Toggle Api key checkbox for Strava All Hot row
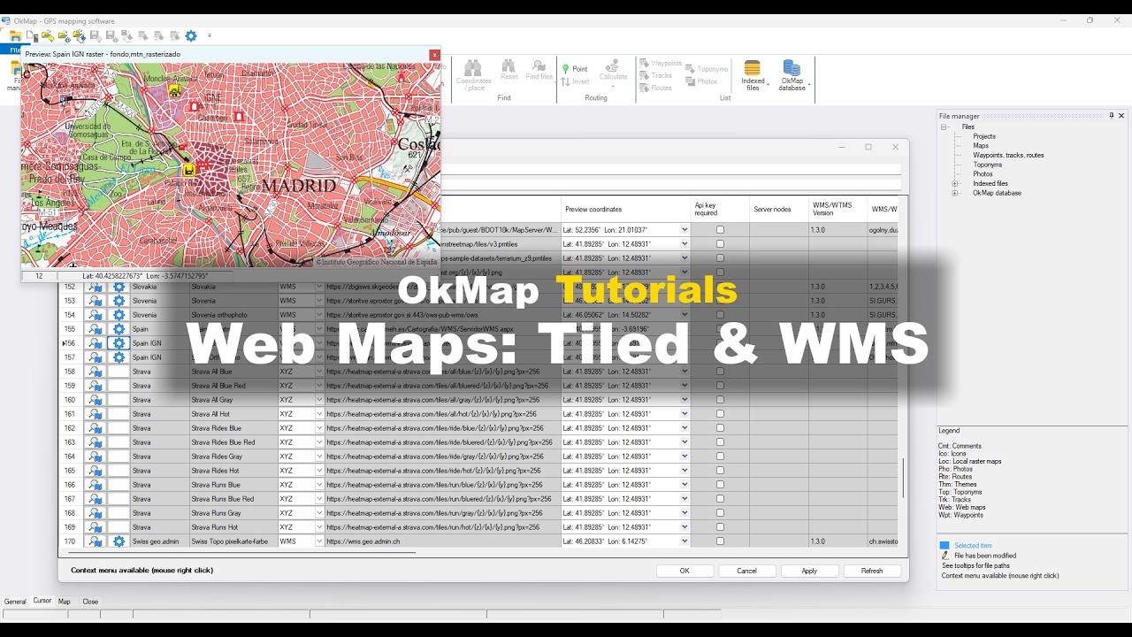This screenshot has width=1132, height=637. point(720,414)
